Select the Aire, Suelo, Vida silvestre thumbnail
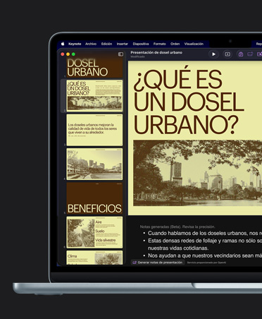The image size is (262, 319). click(94, 232)
